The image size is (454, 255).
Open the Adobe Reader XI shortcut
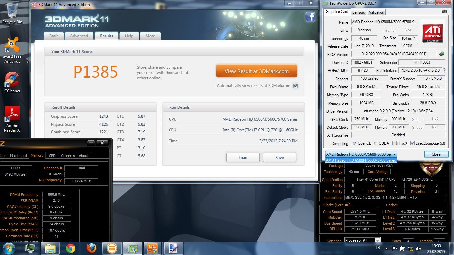(12, 119)
